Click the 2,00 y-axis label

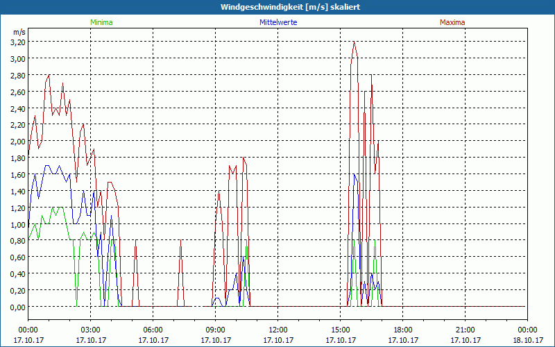[17, 141]
